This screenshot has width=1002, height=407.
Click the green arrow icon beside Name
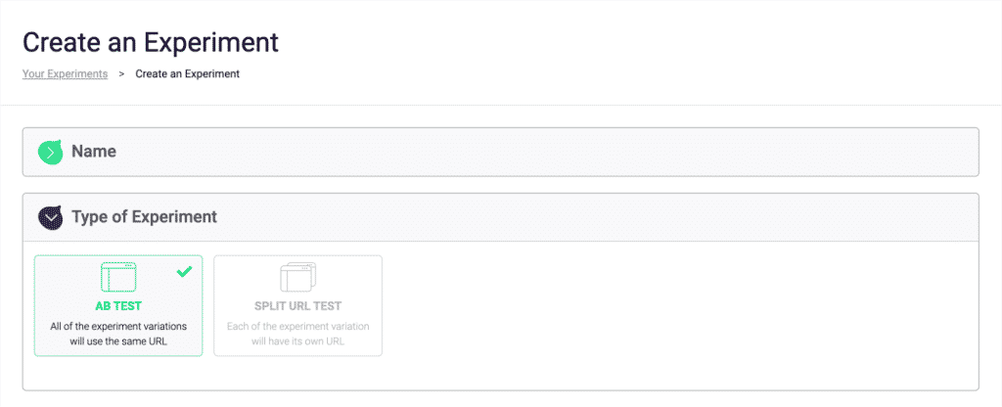coord(50,153)
